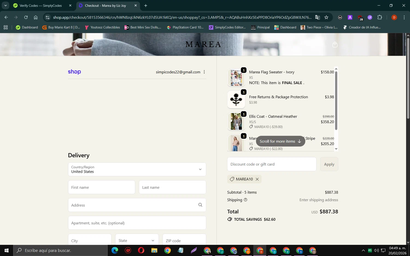The height and width of the screenshot is (256, 410).
Task: Click the Last name field
Action: point(172,187)
